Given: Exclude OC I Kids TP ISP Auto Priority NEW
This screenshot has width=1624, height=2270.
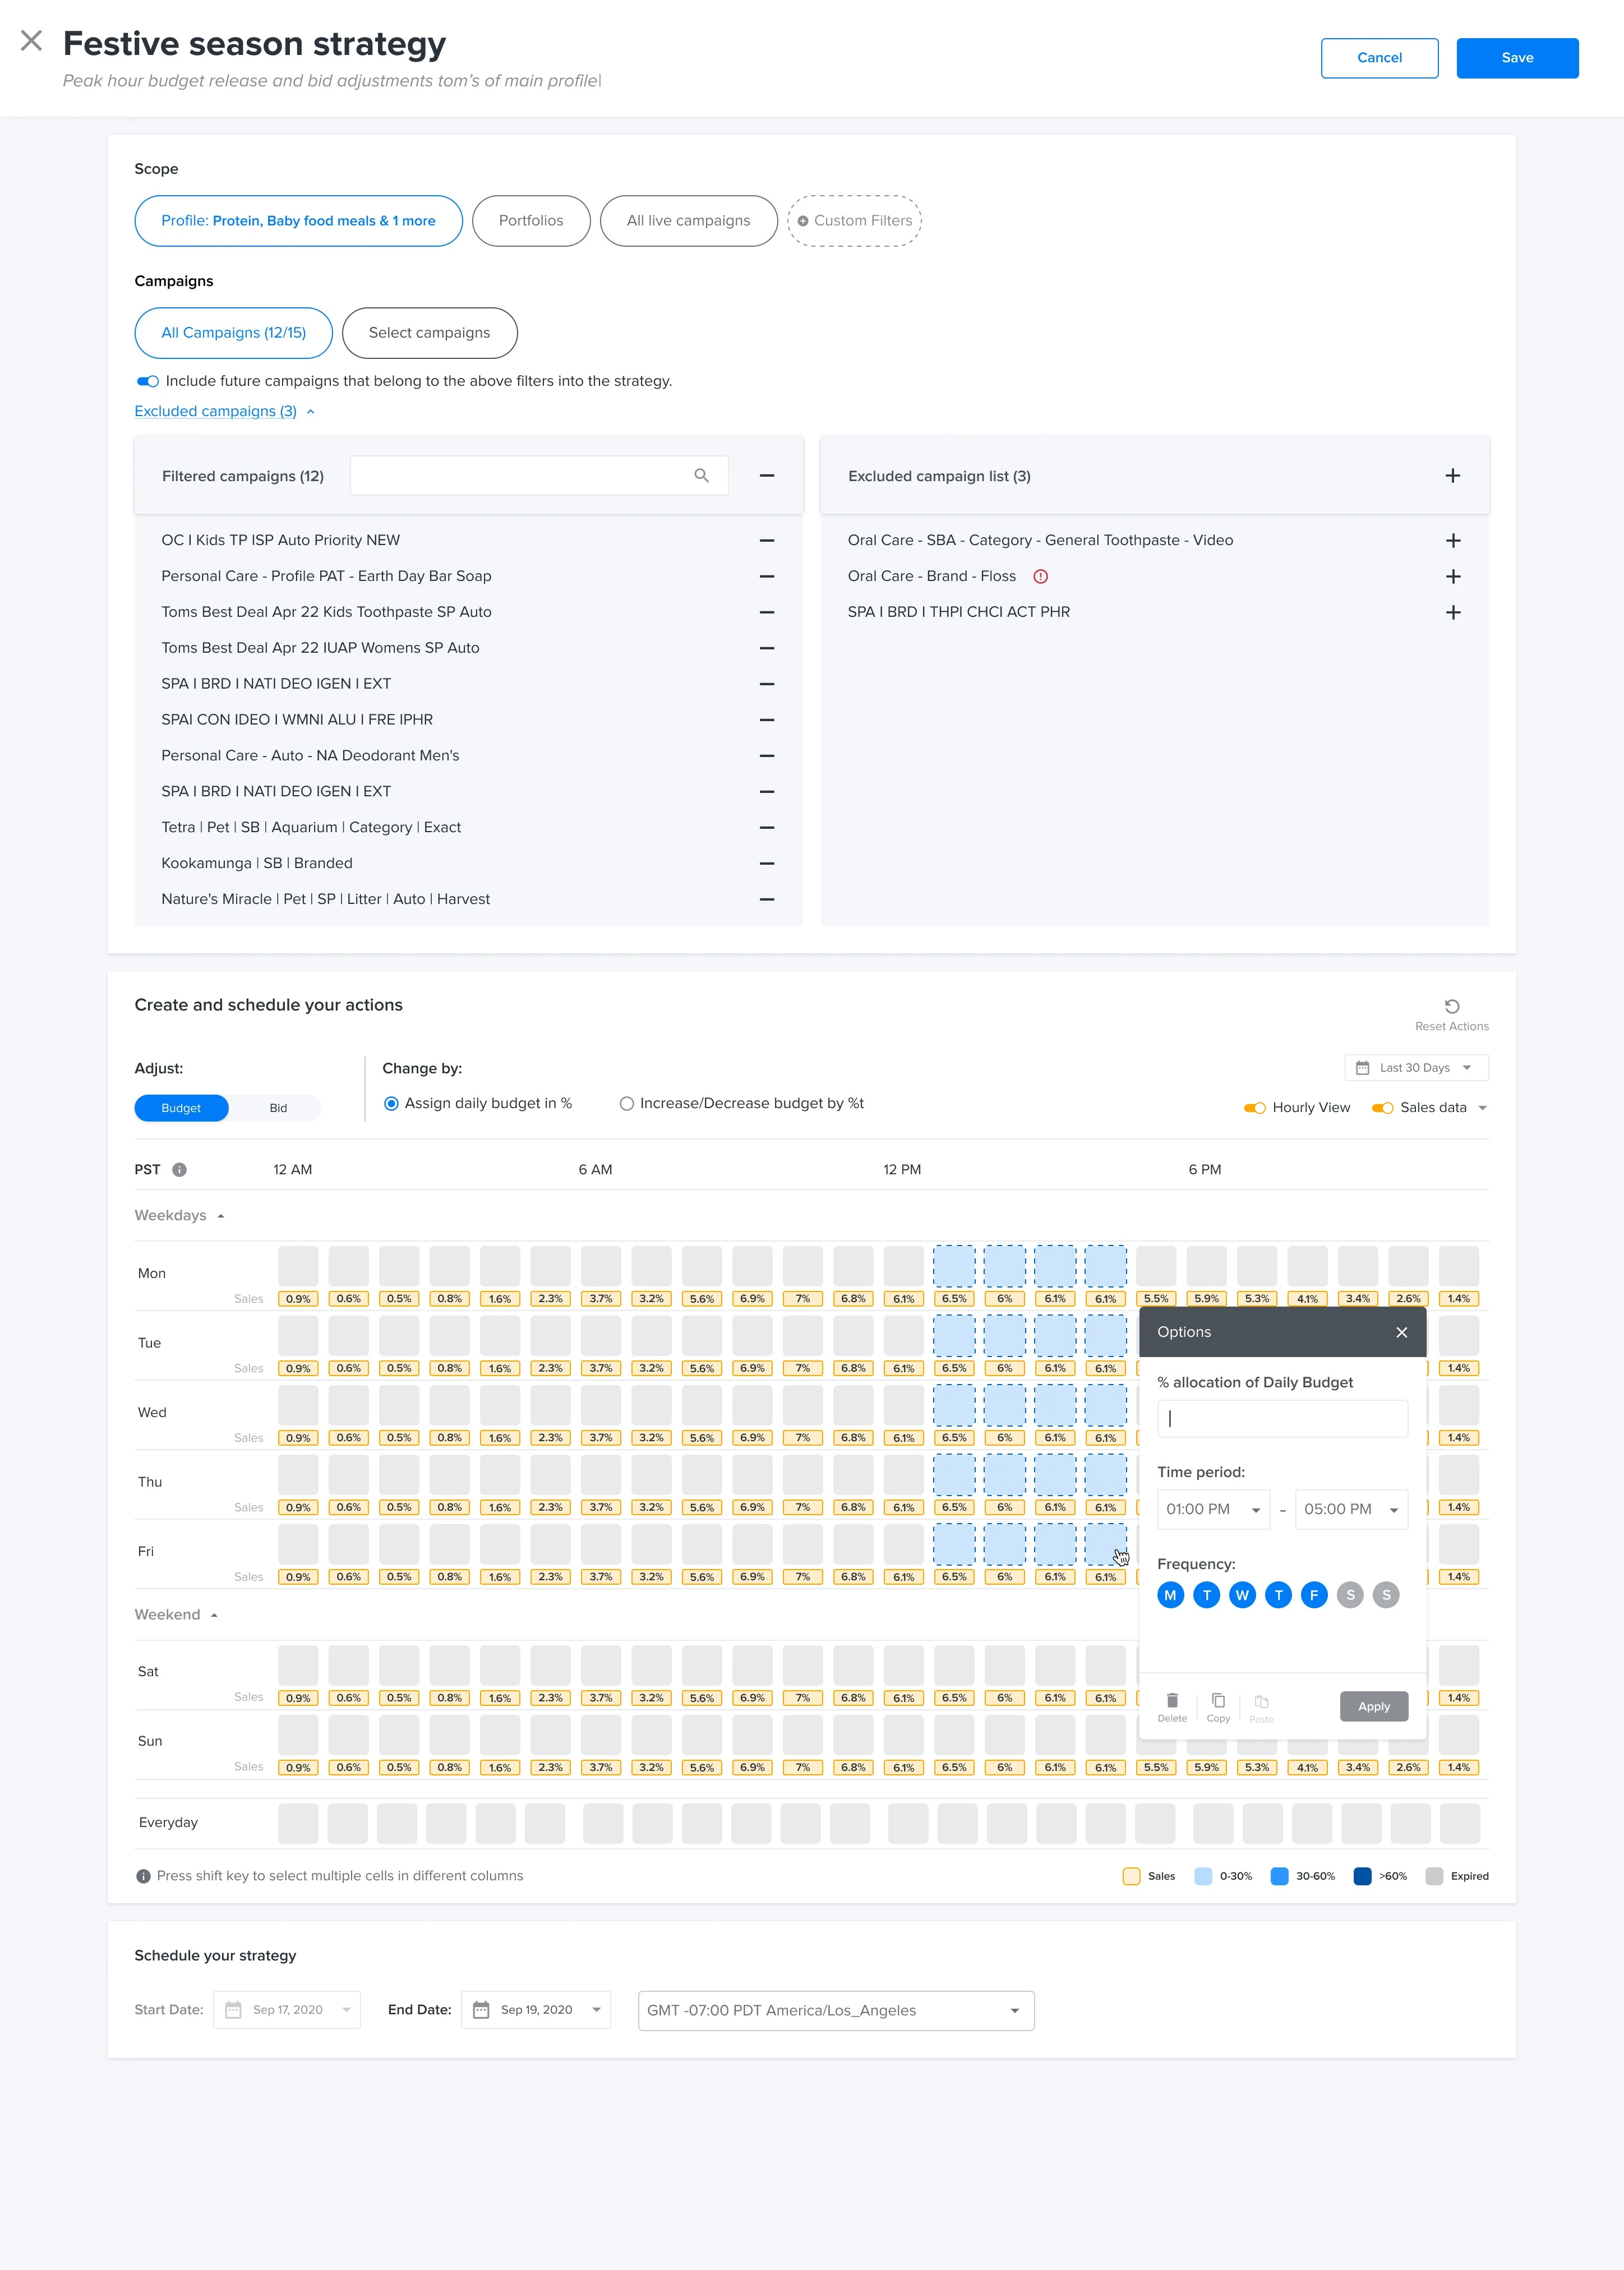Looking at the screenshot, I should click(767, 540).
